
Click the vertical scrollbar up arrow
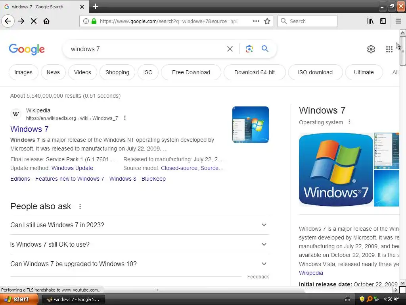tap(402, 33)
